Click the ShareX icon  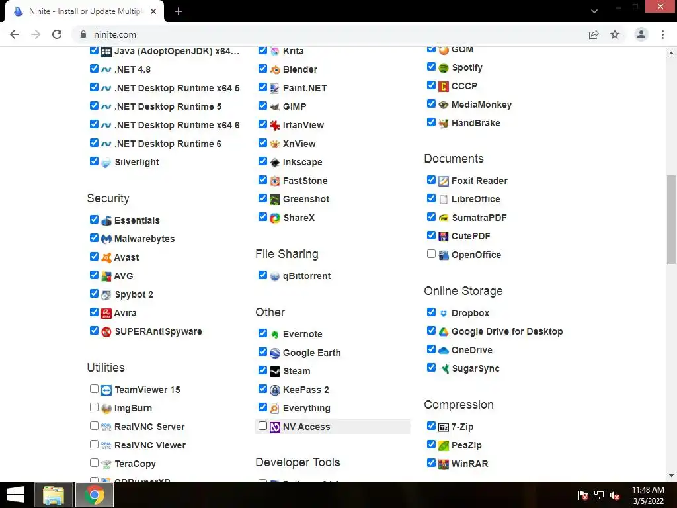tap(275, 218)
